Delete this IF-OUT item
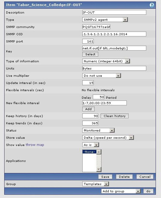The height and width of the screenshot is (198, 161). coord(124,177)
